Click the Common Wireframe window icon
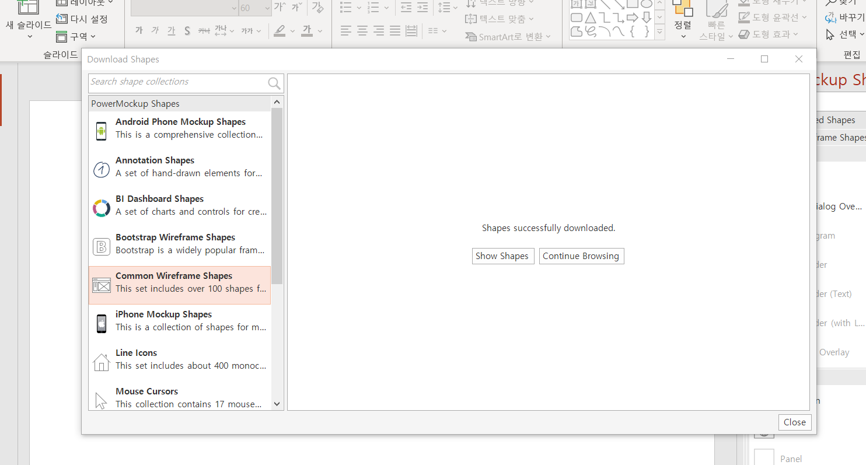Image resolution: width=866 pixels, height=465 pixels. point(102,285)
